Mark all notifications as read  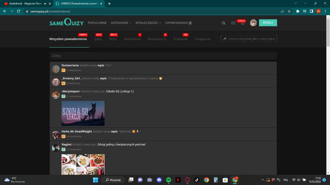click(x=249, y=39)
